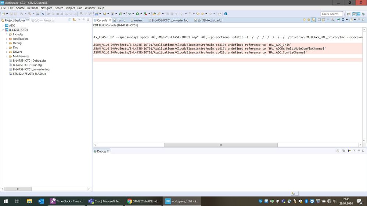Screen dimensions: 367x206
Task: Open the Open Perspective icon
Action: point(348,14)
